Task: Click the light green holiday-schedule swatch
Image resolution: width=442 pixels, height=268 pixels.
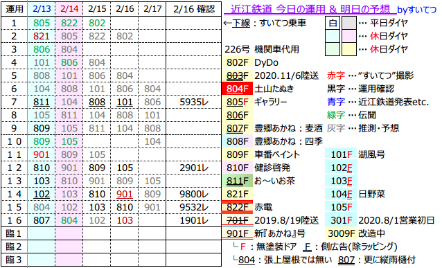Action: pyautogui.click(x=333, y=49)
